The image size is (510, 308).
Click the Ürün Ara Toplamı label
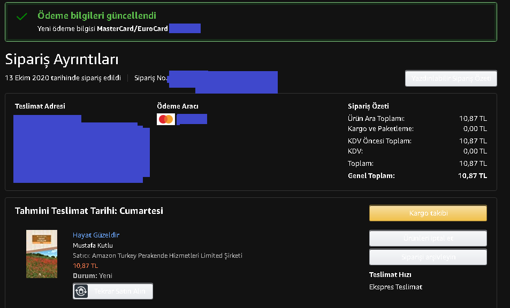pyautogui.click(x=376, y=119)
